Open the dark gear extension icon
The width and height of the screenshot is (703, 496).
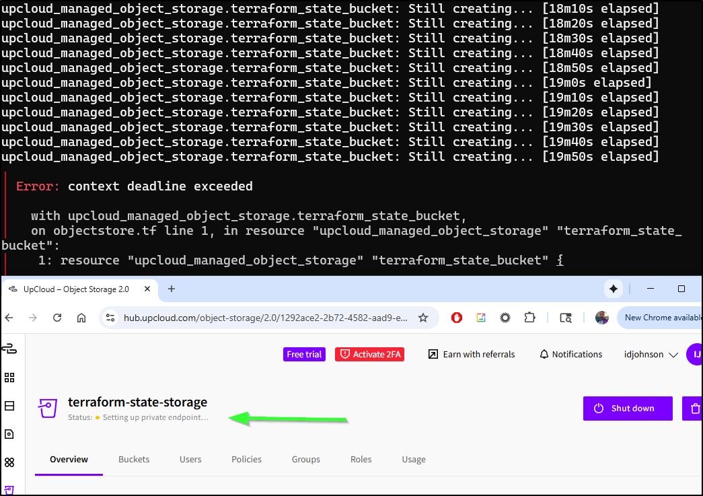click(x=505, y=318)
